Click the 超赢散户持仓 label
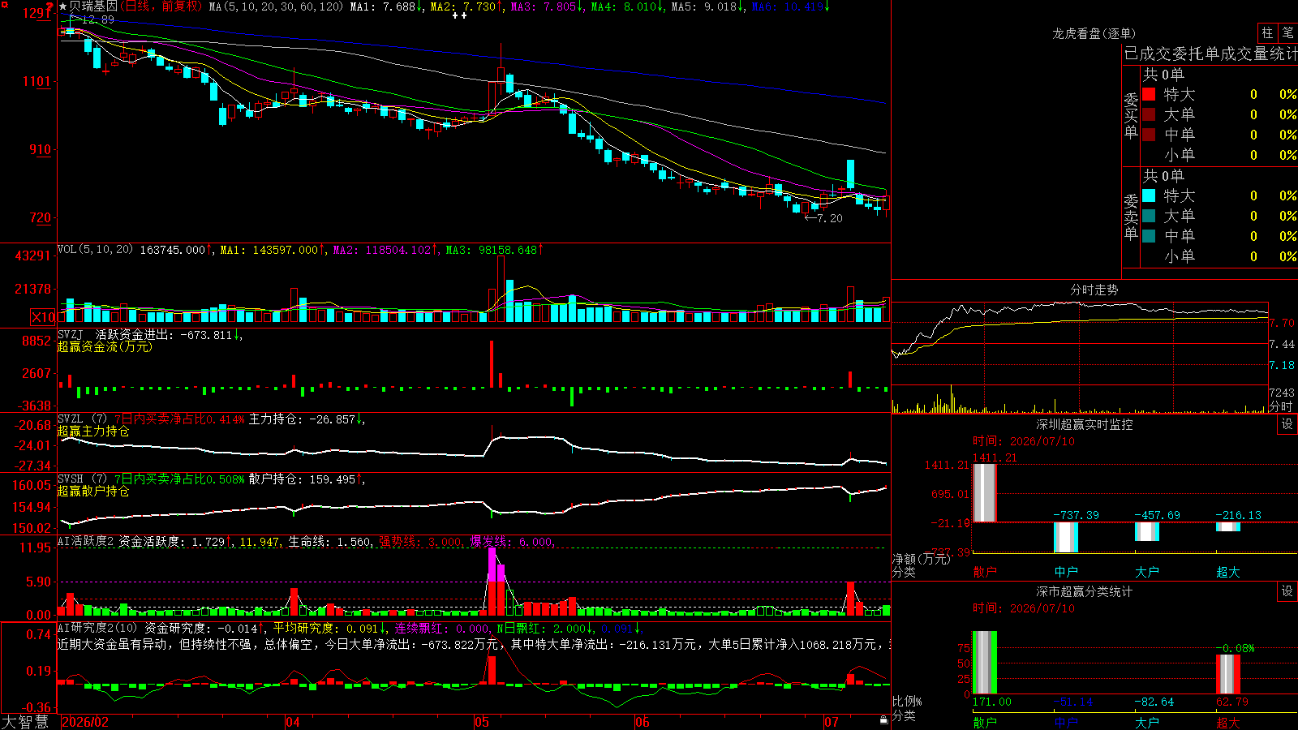 tap(93, 491)
